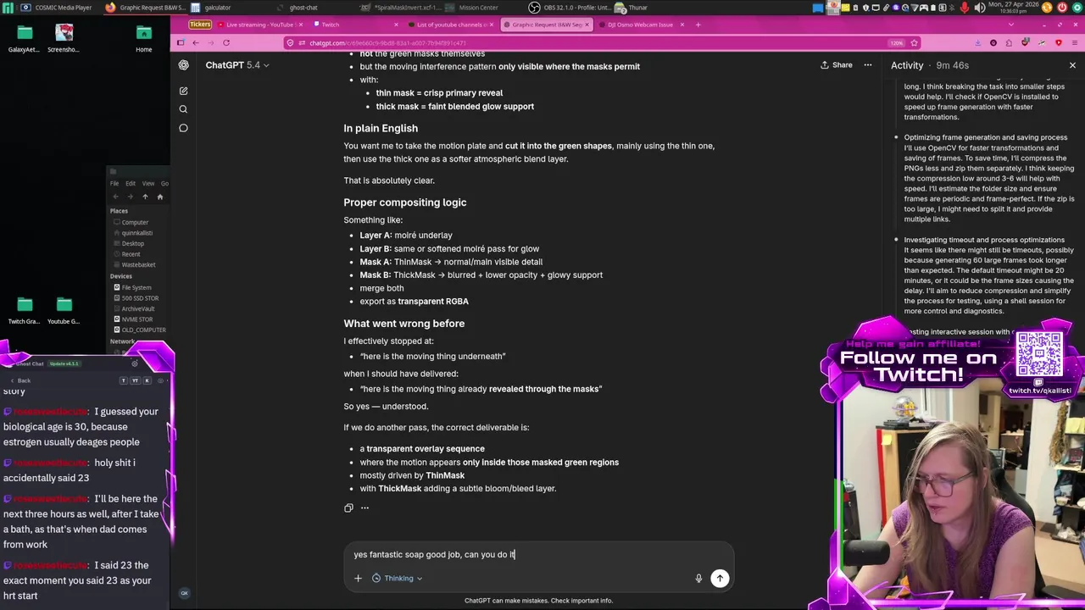
Task: Click the home icon in Thunar toolbar
Action: (159, 197)
